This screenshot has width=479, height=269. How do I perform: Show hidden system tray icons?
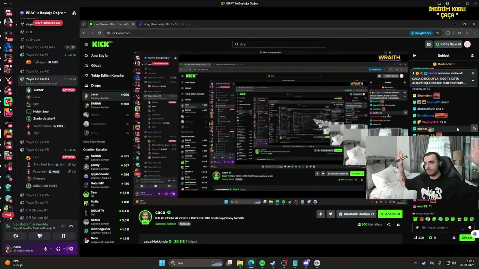[417, 263]
